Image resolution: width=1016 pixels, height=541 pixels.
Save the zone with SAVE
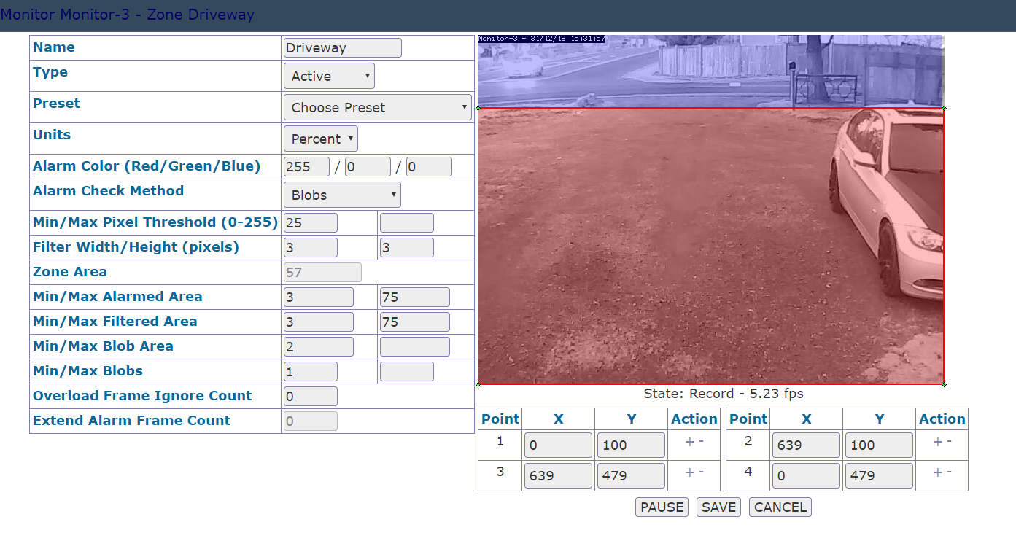click(718, 507)
